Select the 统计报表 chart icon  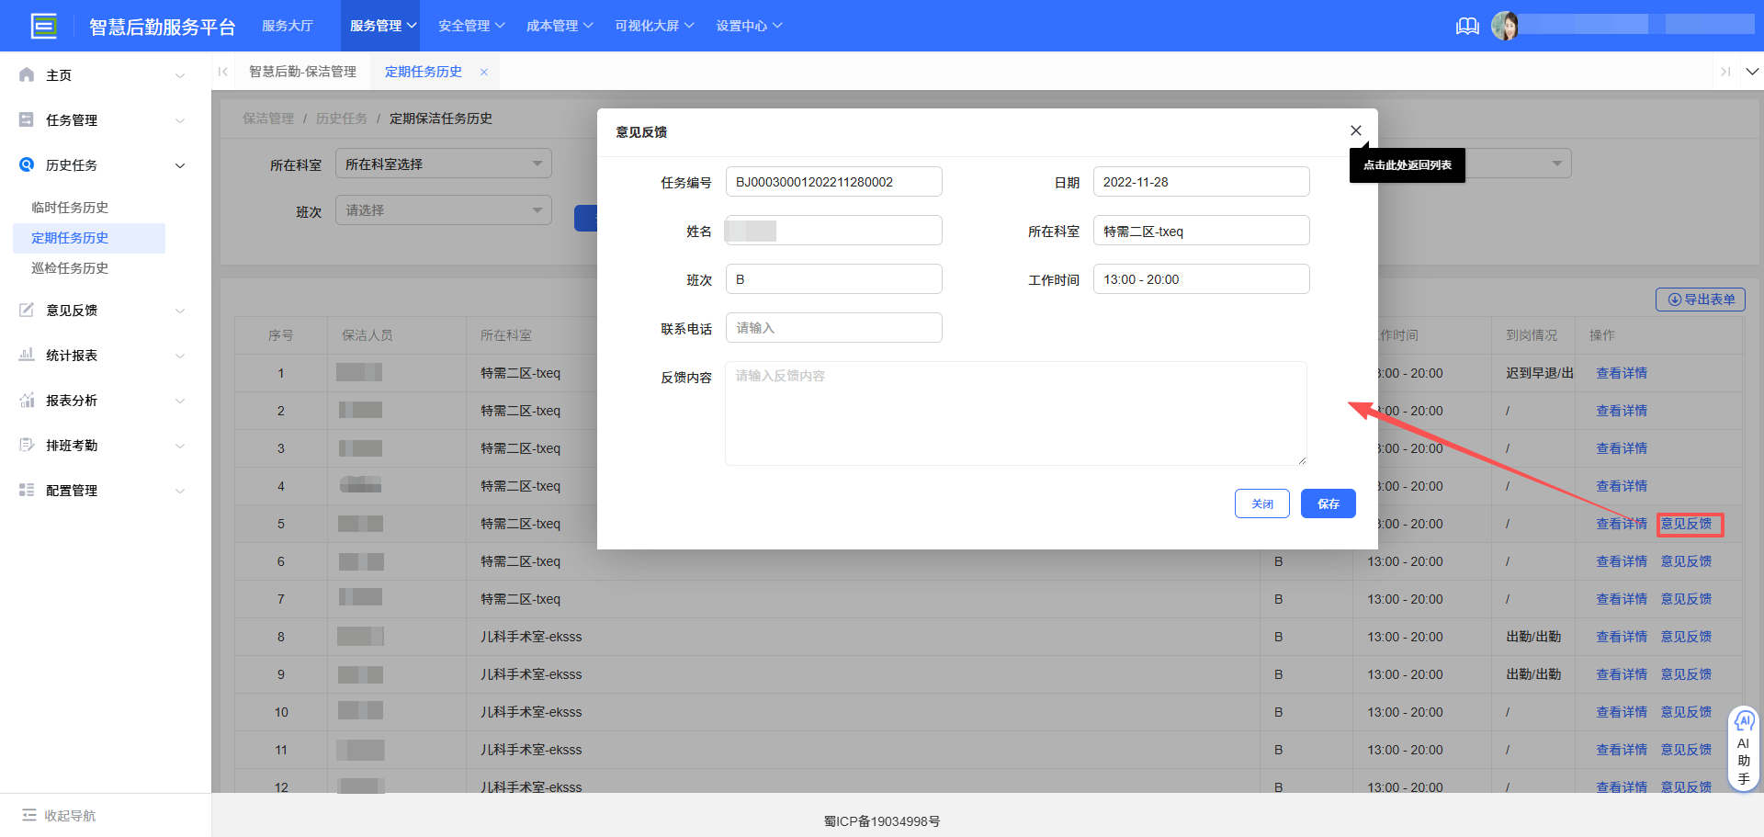[26, 355]
